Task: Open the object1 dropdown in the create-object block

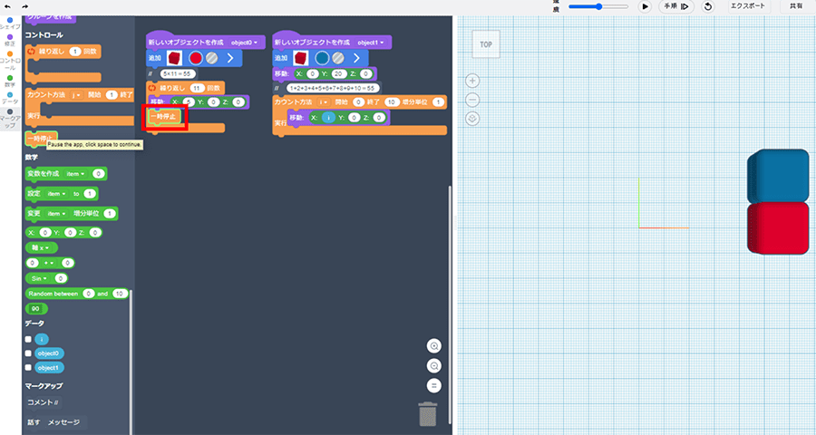Action: 371,43
